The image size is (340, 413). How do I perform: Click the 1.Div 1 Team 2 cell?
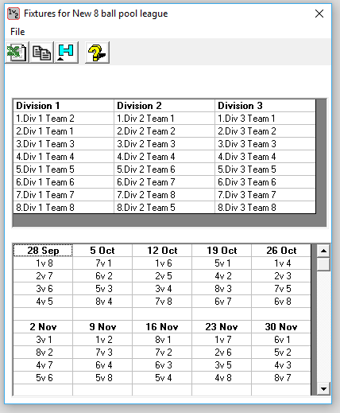(64, 119)
